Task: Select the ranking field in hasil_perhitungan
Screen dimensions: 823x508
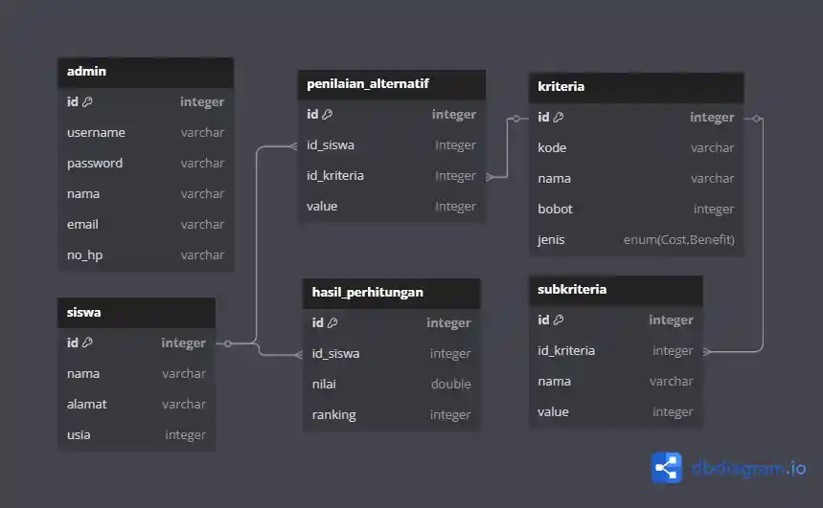Action: tap(391, 415)
